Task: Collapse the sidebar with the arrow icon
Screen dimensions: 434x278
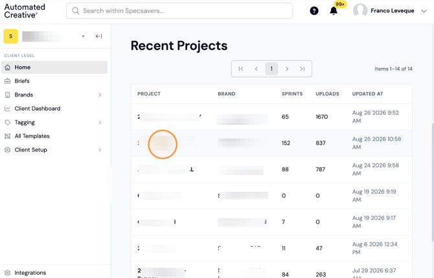Action: point(99,36)
